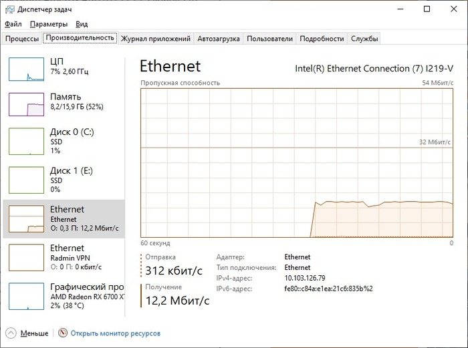This screenshot has width=468, height=348.
Task: Switch to the Подробности tab
Action: tap(322, 39)
